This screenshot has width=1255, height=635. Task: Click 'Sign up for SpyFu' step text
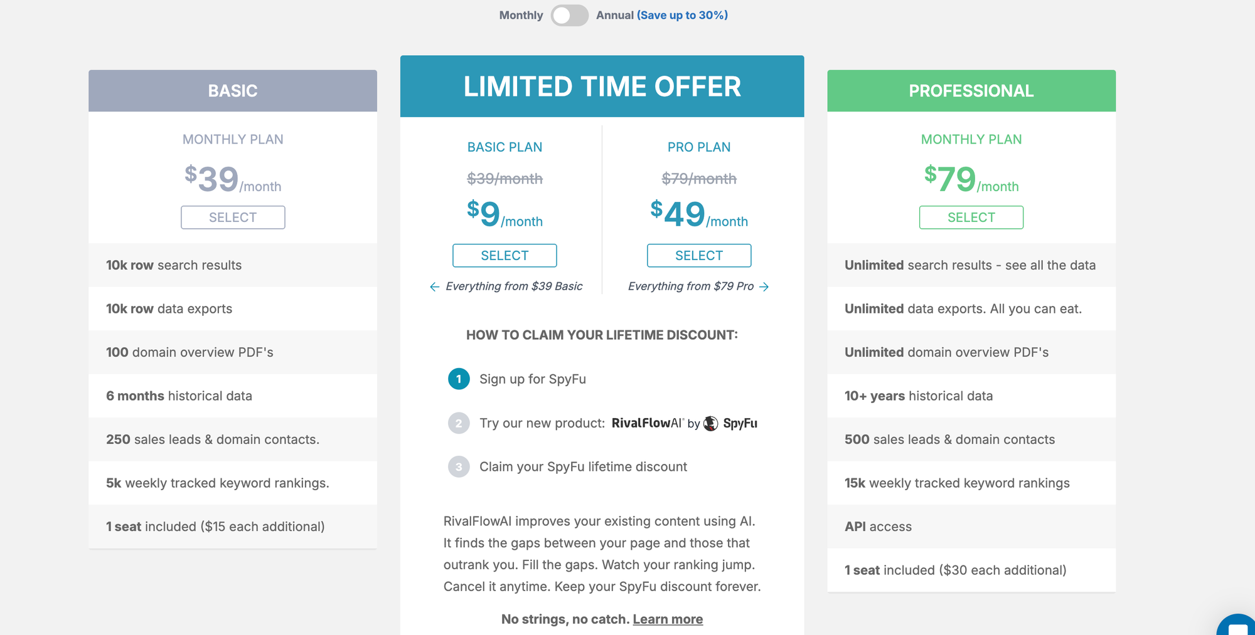click(x=533, y=379)
